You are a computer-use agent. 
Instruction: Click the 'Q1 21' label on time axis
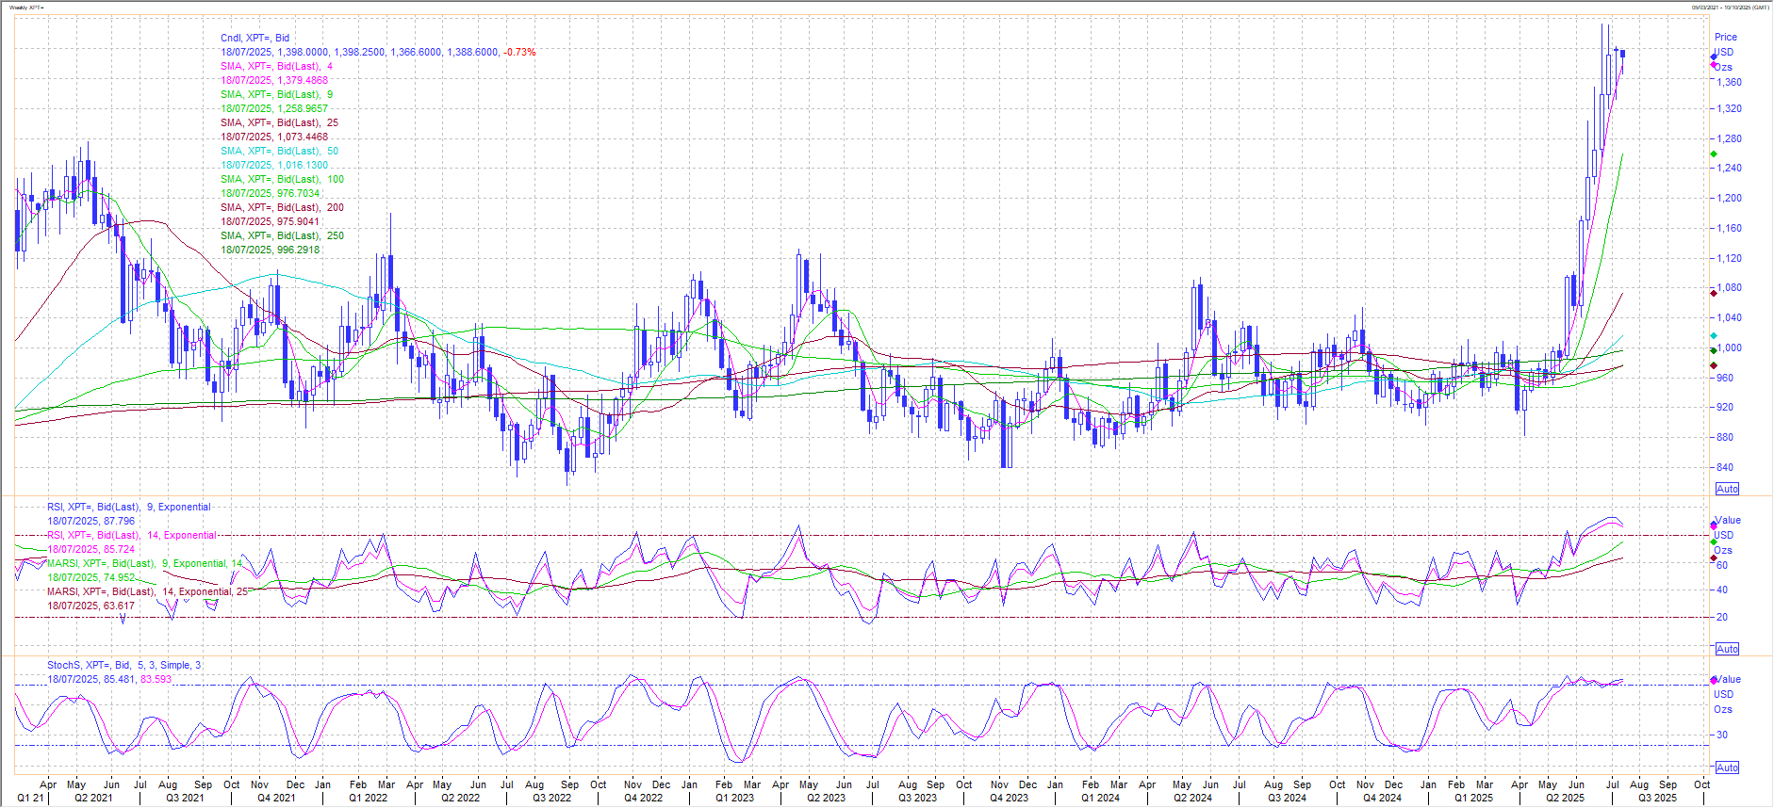30,799
